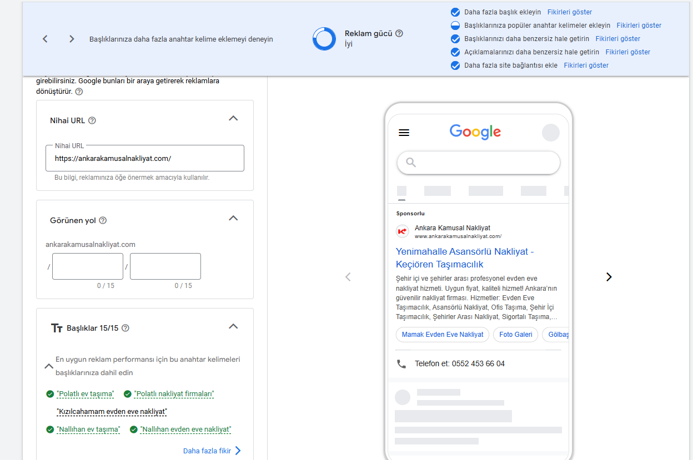The width and height of the screenshot is (693, 460).
Task: Click the Başlıklar text-format icon
Action: point(57,328)
